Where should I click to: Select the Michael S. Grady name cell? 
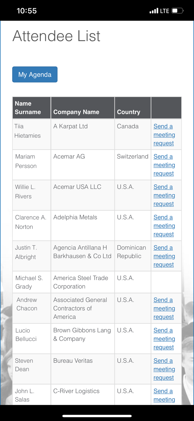coord(29,282)
